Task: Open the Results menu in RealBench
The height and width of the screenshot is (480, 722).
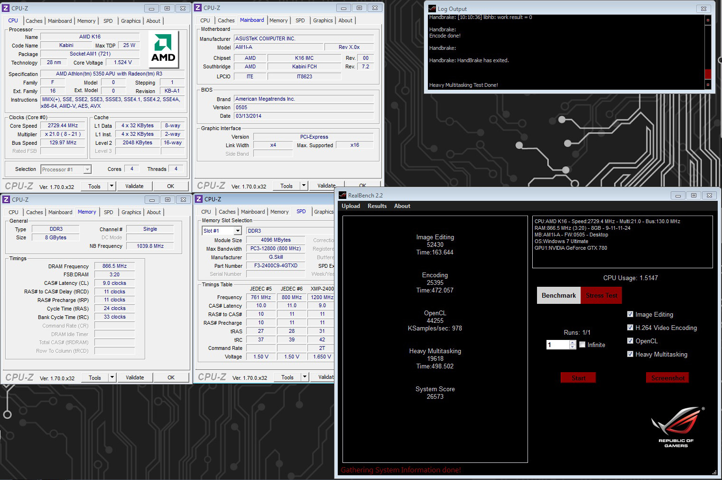Action: coord(377,206)
